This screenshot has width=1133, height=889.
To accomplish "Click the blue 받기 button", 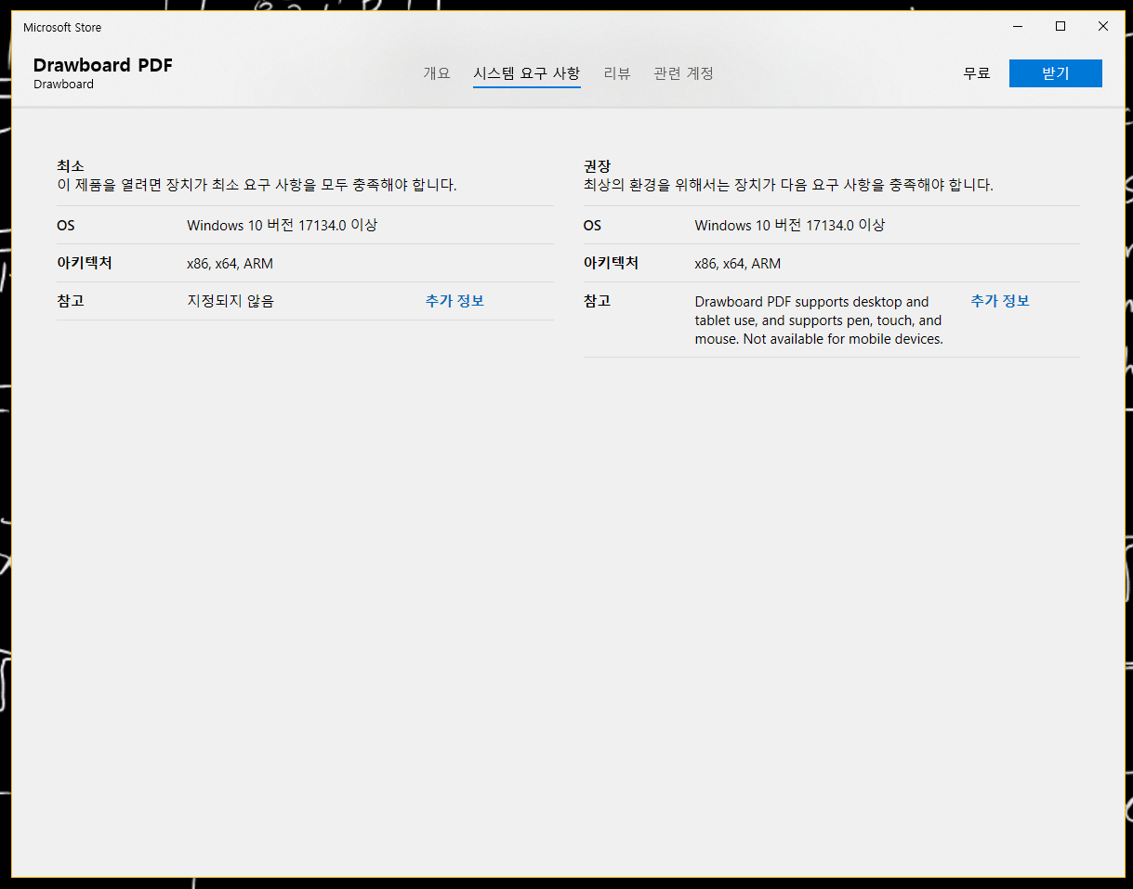I will pyautogui.click(x=1056, y=73).
